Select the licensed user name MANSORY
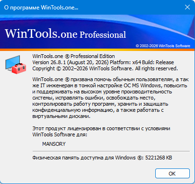 coord(54,144)
